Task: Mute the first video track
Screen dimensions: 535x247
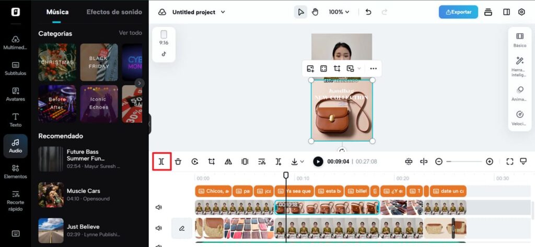Action: (159, 207)
